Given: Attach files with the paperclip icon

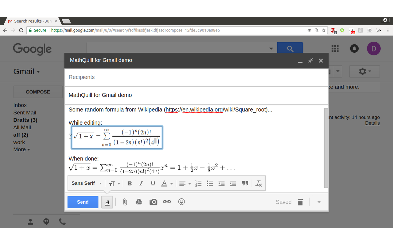Looking at the screenshot, I should point(125,202).
